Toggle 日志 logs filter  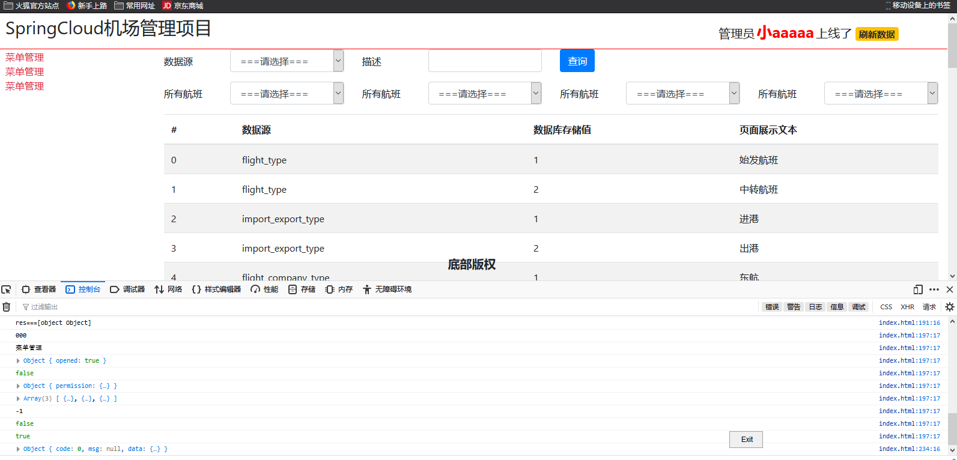click(815, 307)
